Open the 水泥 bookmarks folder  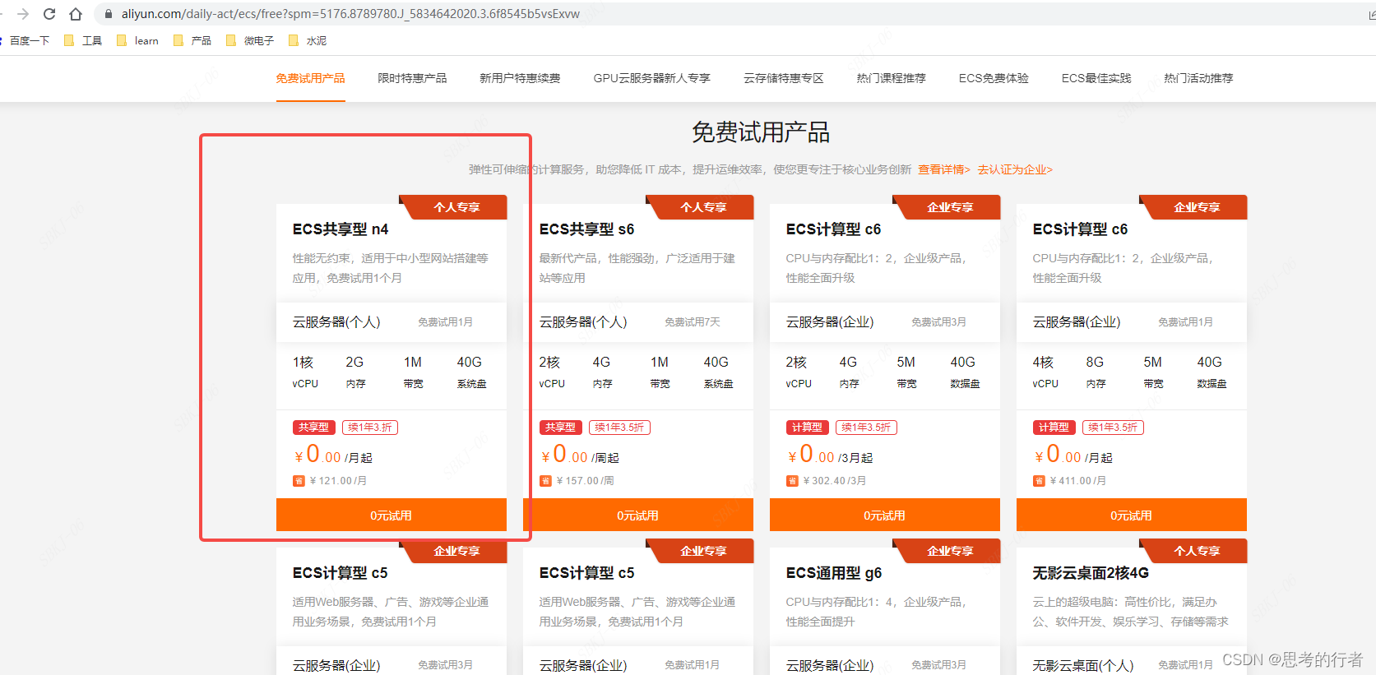click(308, 40)
